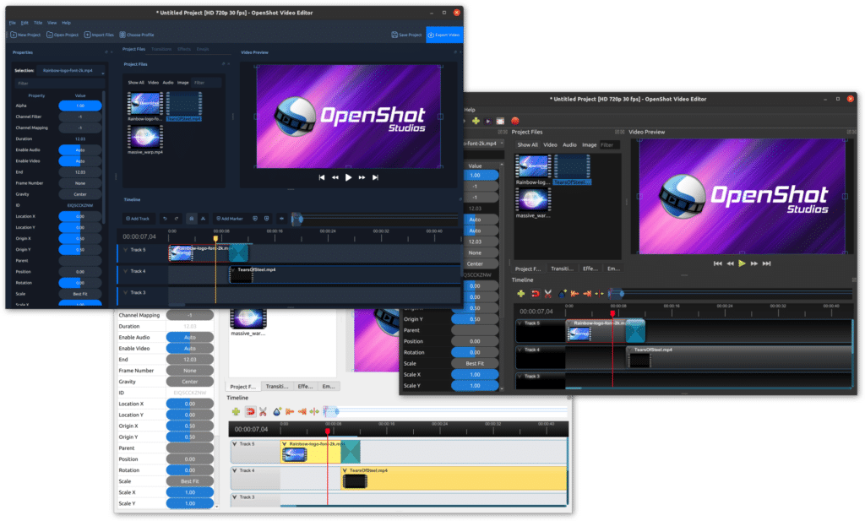
Task: Open Track 5 menu chevron in blue-themed timeline
Action: [x=126, y=250]
